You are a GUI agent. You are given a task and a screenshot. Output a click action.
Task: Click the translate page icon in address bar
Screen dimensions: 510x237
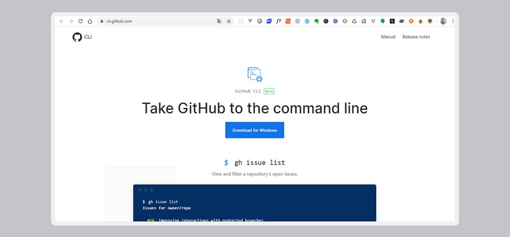220,21
